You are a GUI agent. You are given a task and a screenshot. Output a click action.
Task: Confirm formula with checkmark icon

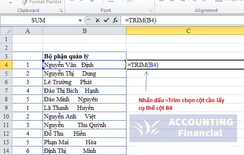pos(106,20)
